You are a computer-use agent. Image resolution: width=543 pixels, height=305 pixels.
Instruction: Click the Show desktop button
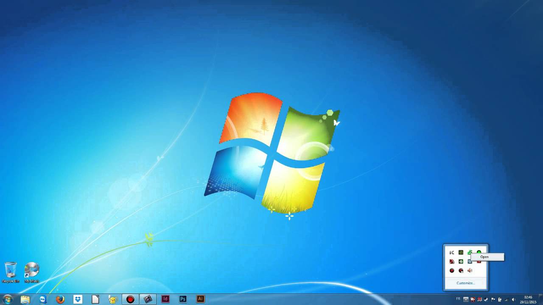(540, 299)
